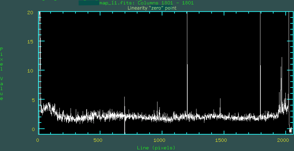The image size is (294, 151).
Task: Click the x-axis label 'Line (pixels)'
Action: click(x=156, y=148)
